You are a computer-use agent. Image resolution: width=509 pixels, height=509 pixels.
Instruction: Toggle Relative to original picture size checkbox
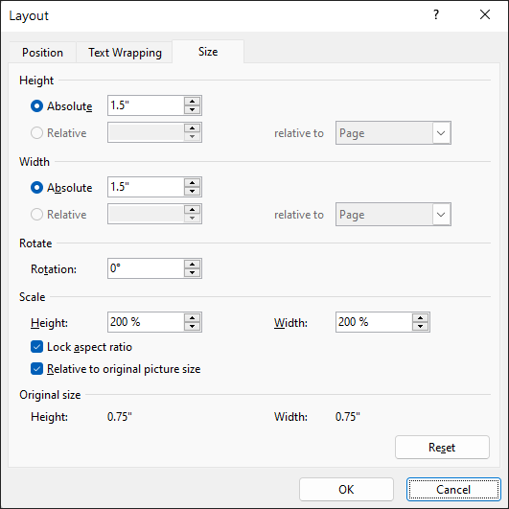(36, 369)
